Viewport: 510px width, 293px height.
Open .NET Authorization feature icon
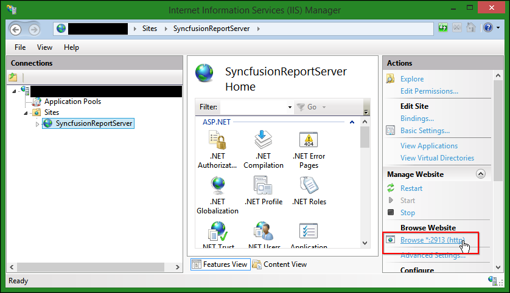click(217, 140)
